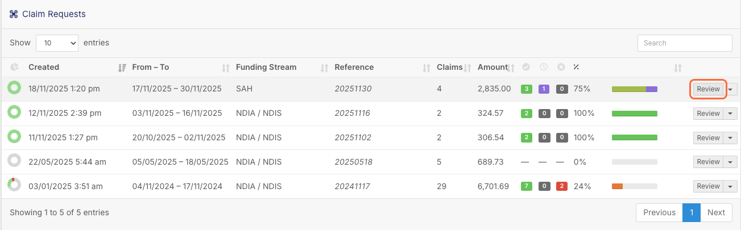Click 100% progress bar for 20251102
Viewport: 741px width, 230px height.
635,137
